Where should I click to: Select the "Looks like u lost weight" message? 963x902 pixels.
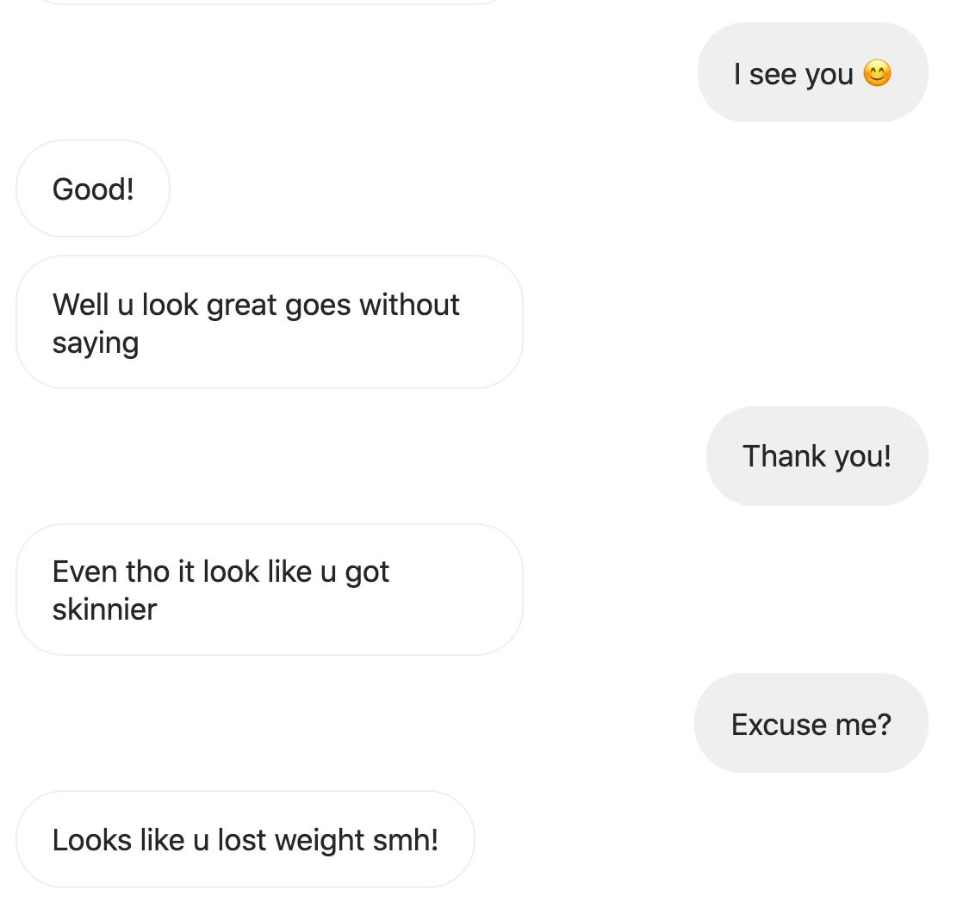tap(245, 839)
